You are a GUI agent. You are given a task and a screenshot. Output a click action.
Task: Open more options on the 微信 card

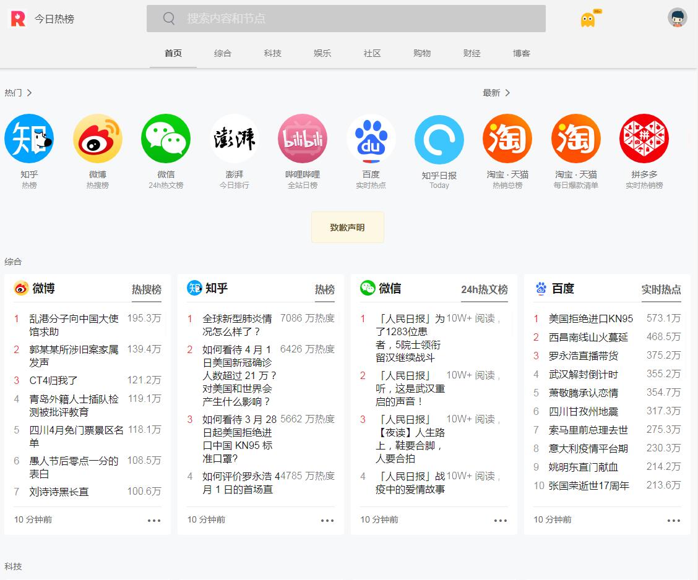tap(501, 521)
